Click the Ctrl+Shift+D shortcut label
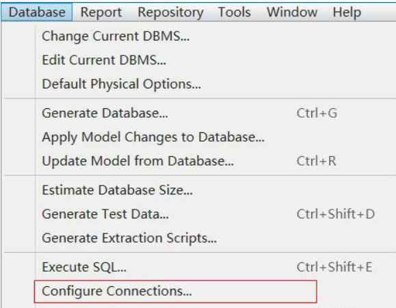Image resolution: width=396 pixels, height=308 pixels. 336,214
